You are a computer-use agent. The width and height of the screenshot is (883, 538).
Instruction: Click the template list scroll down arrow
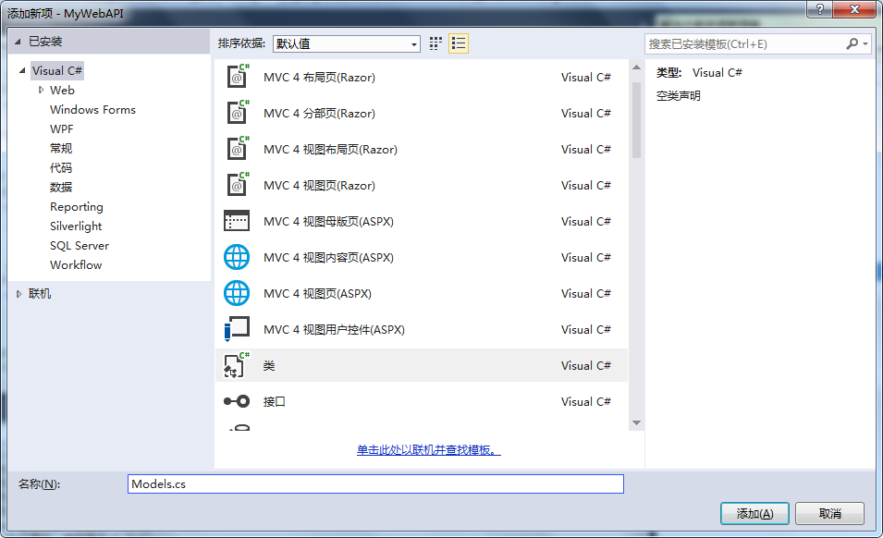coord(636,422)
